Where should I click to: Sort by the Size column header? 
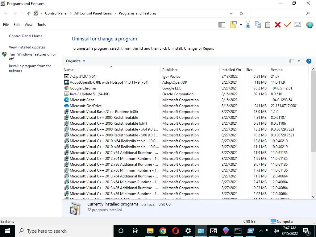256,70
